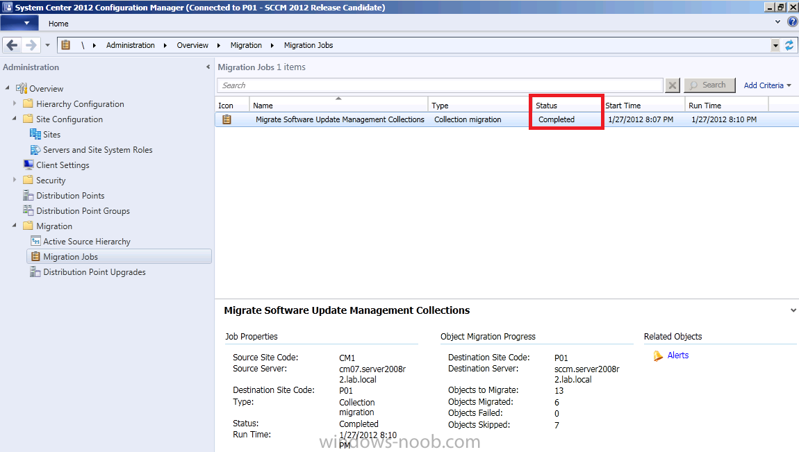Click the 1/27/2012 8:07 PM start time cell
This screenshot has height=452, width=799.
641,119
